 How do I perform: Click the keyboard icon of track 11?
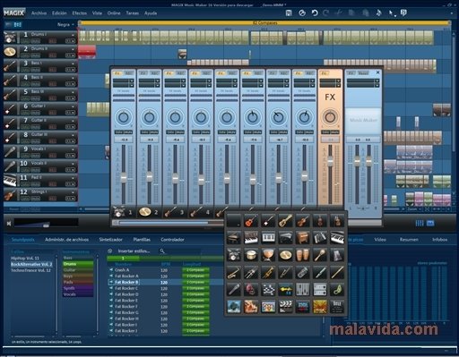10,181
